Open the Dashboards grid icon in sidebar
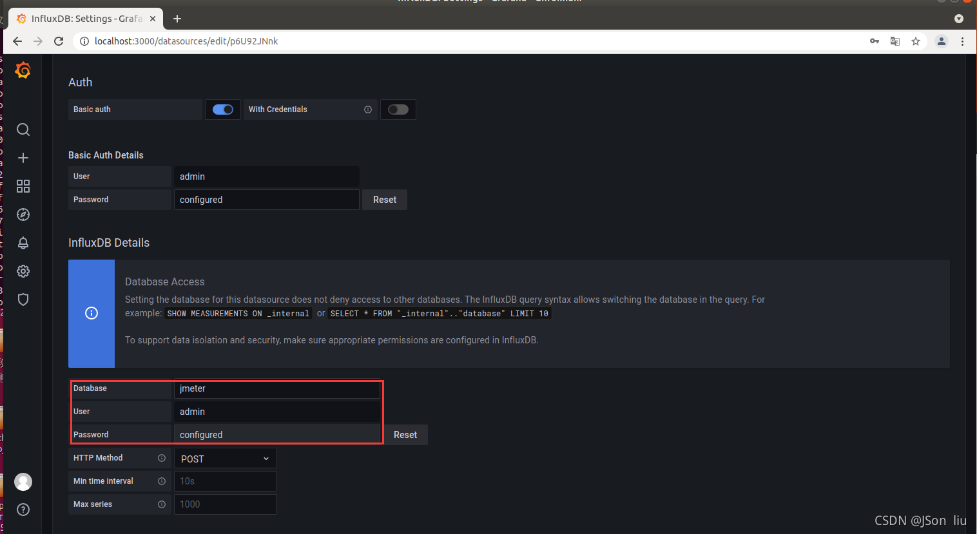Viewport: 977px width, 534px height. click(23, 186)
